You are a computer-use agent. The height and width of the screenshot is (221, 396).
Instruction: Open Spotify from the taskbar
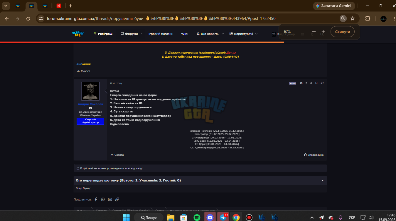coord(197,217)
